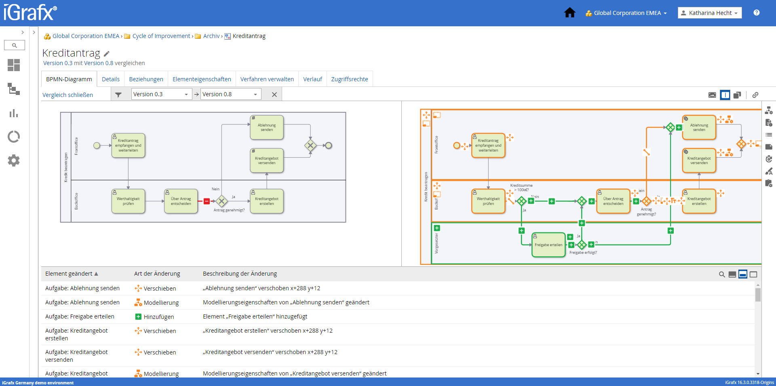Open the bar chart reports icon in sidebar

(x=14, y=113)
